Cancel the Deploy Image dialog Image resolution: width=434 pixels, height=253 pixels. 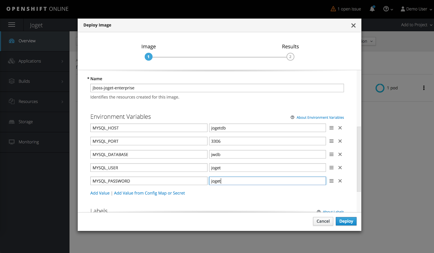click(323, 221)
